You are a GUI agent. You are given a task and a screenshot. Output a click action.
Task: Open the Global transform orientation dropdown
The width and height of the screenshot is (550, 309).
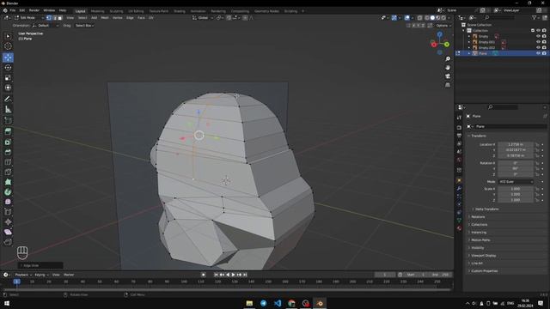click(203, 17)
